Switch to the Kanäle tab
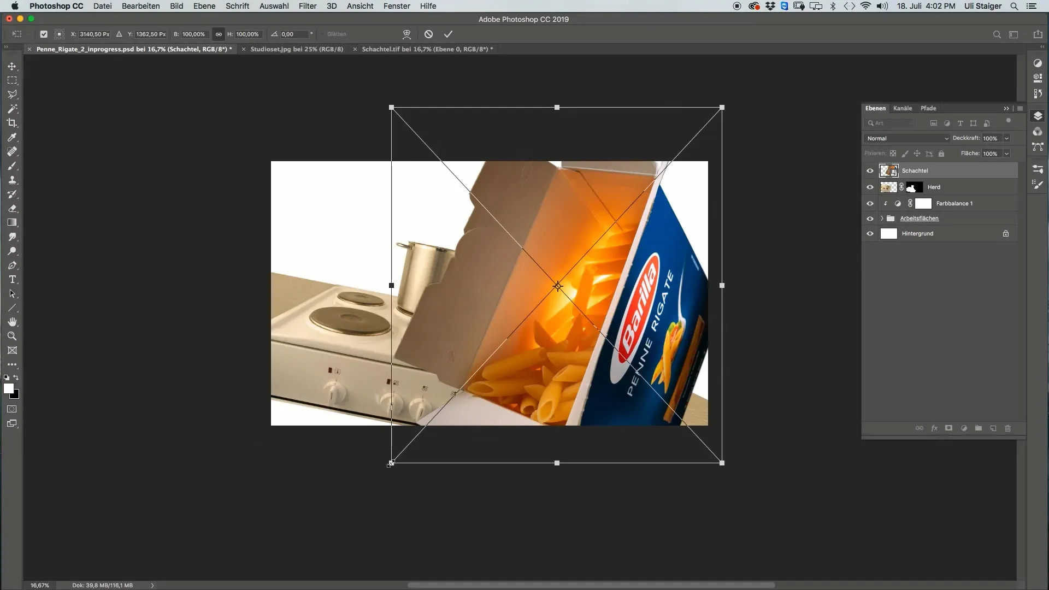Image resolution: width=1049 pixels, height=590 pixels. [903, 108]
